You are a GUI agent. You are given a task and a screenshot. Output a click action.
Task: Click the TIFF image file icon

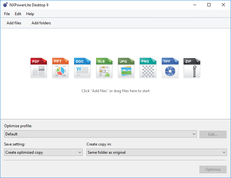[x=170, y=68]
